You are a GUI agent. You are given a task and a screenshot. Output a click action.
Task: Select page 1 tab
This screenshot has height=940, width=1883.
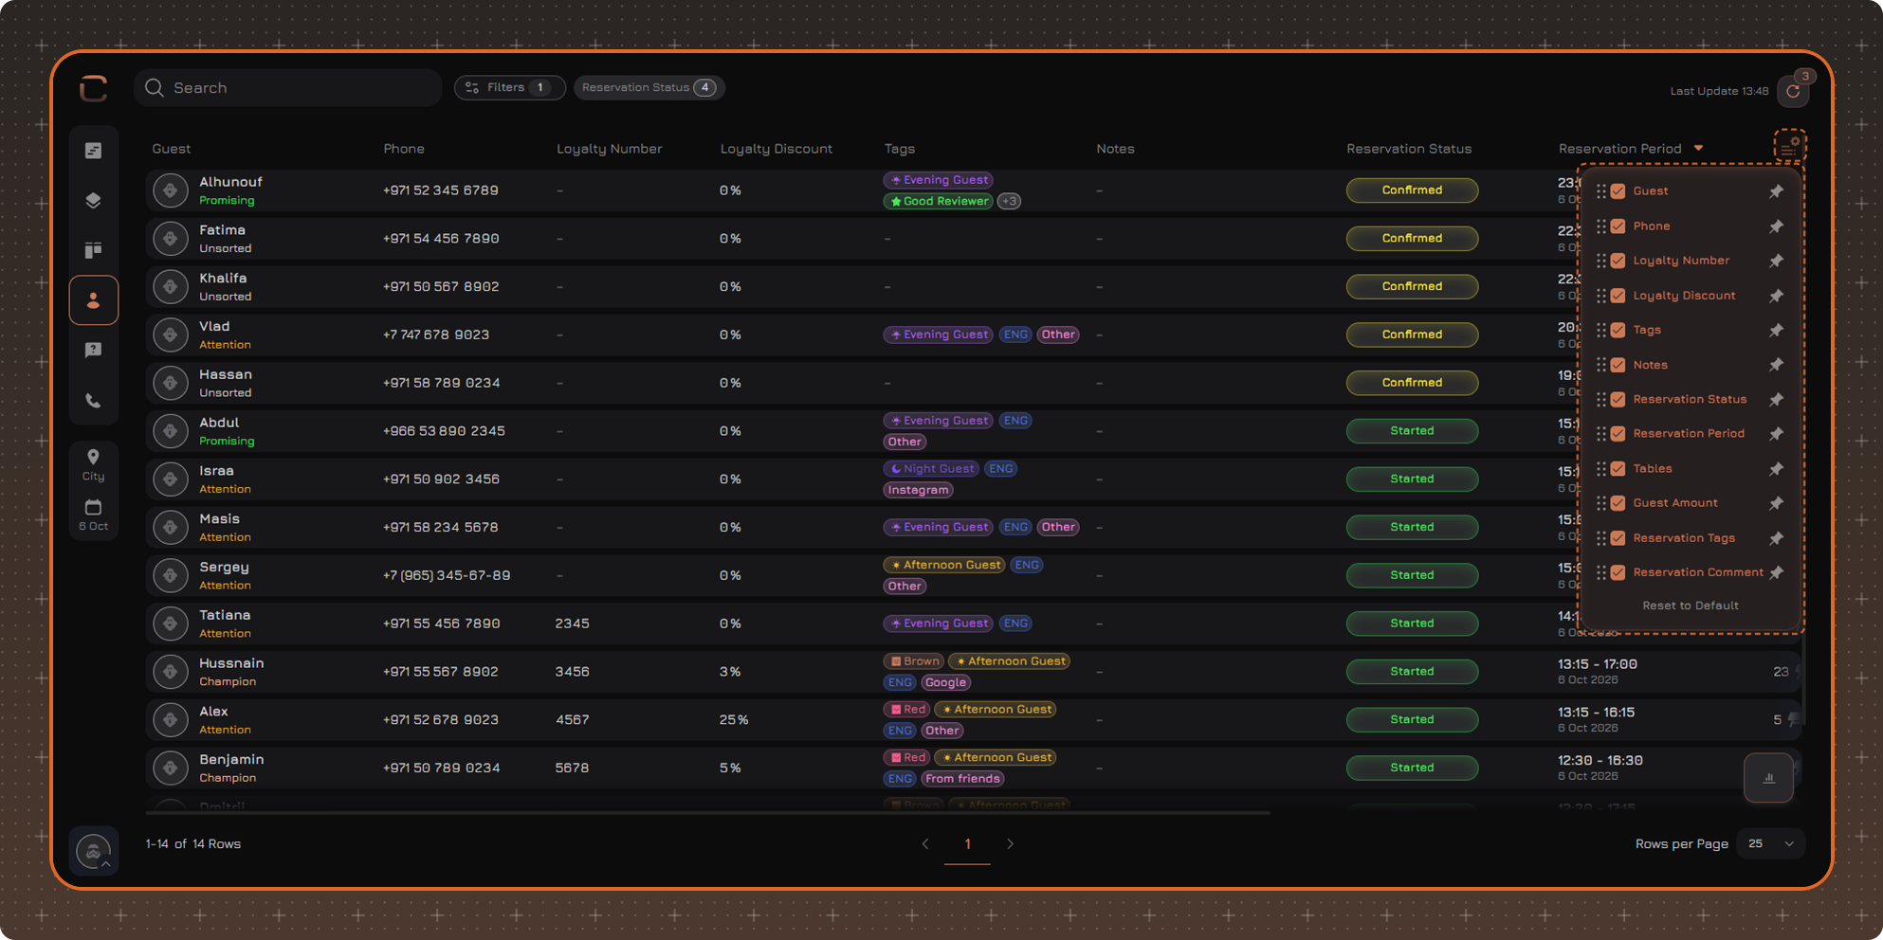click(x=967, y=844)
